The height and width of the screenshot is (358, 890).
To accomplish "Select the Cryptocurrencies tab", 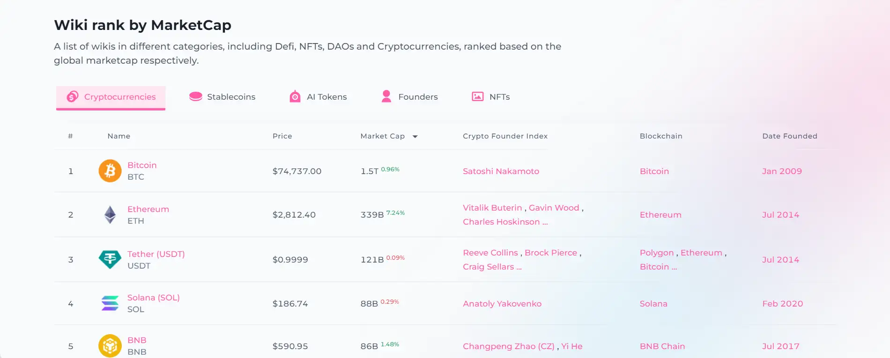I will pos(111,97).
